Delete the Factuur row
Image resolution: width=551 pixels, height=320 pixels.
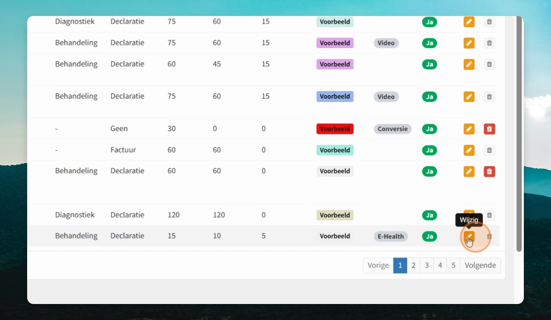click(489, 150)
